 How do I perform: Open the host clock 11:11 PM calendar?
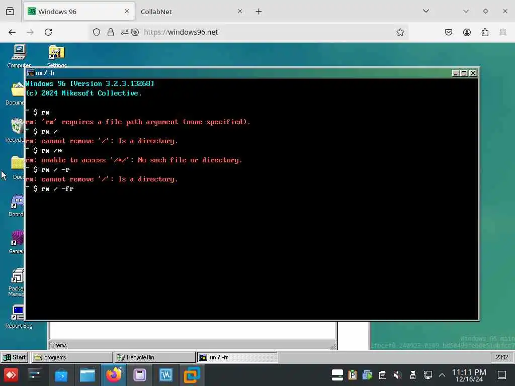(x=469, y=375)
